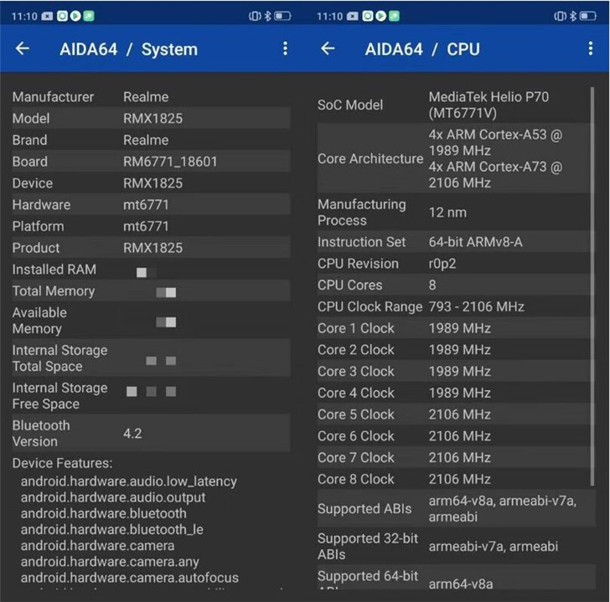Image resolution: width=610 pixels, height=602 pixels.
Task: Tap 'AIDA64 / CPU' title
Action: (x=422, y=49)
